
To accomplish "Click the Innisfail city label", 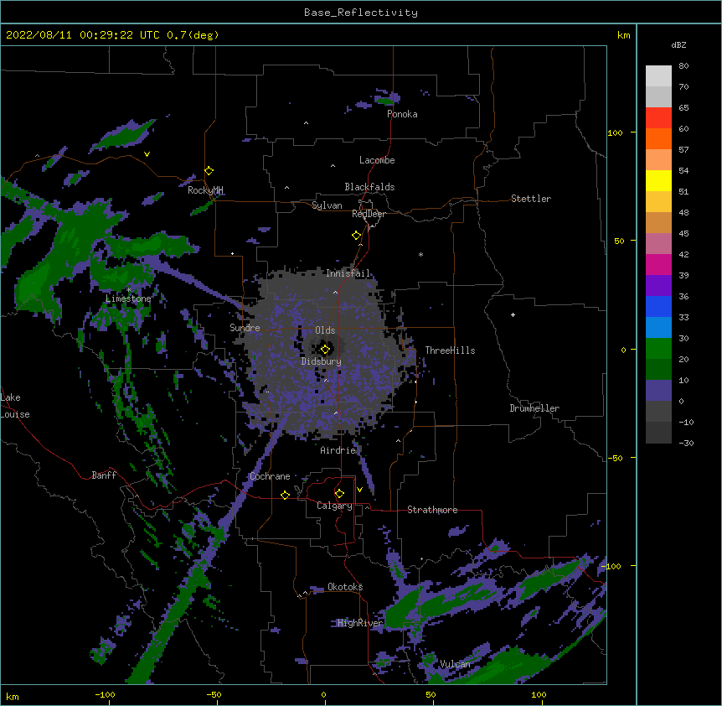I will click(348, 273).
